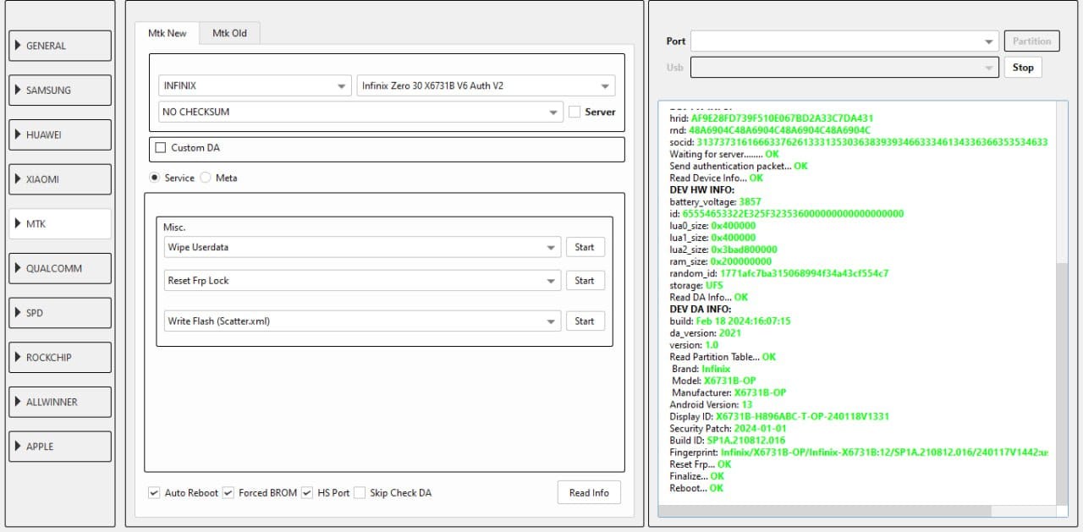The height and width of the screenshot is (532, 1083).
Task: Open the ALLWINNER sidebar section
Action: click(60, 402)
